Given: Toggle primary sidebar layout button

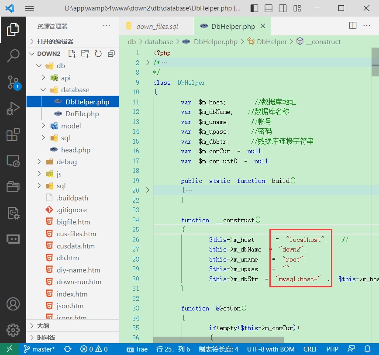Looking at the screenshot, I should (255, 8).
